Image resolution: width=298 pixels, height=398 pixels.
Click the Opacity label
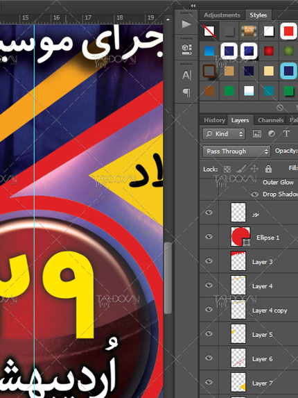(x=286, y=151)
